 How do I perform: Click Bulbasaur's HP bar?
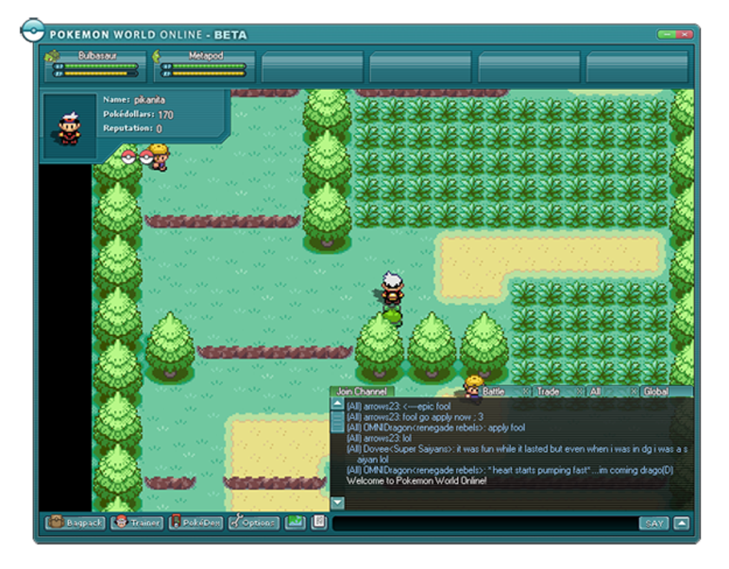(96, 66)
